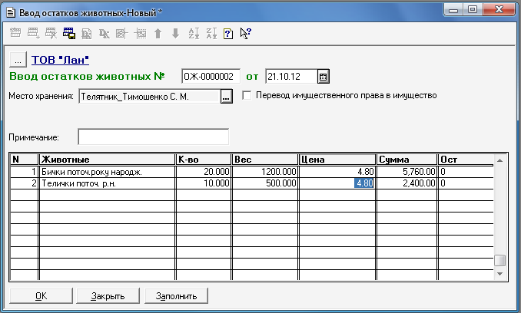Move row up with the arrow icon

click(x=158, y=34)
